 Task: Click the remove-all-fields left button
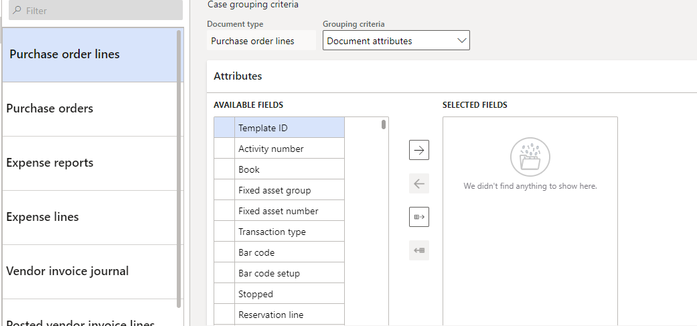[418, 250]
